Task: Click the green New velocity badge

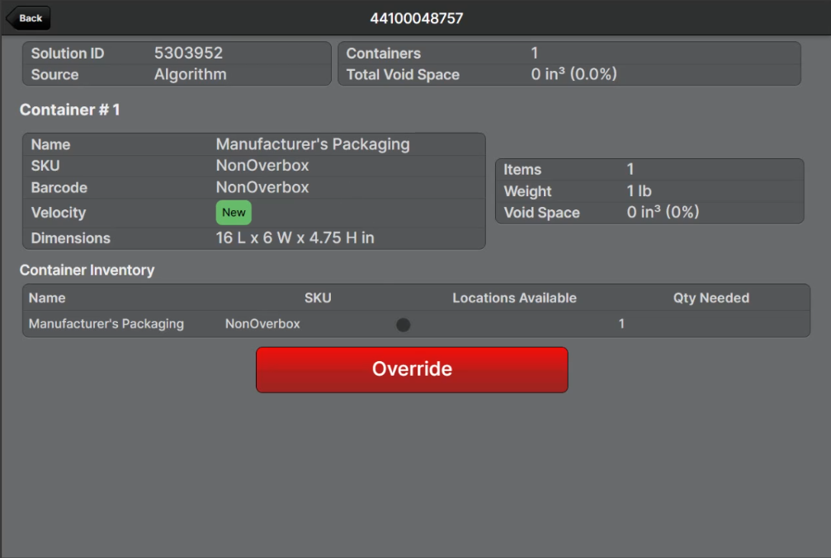Action: click(x=234, y=213)
